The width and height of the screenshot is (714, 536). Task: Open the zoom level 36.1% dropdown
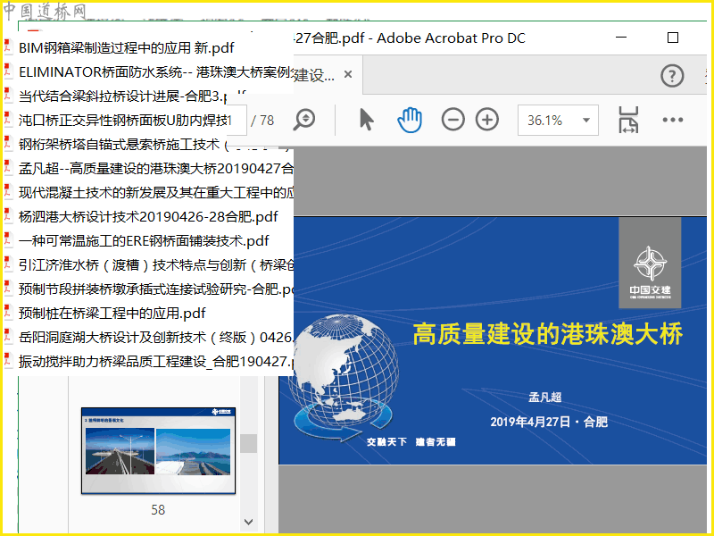click(x=558, y=121)
